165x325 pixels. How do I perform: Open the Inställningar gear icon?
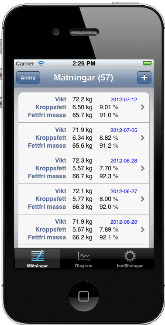click(x=130, y=256)
